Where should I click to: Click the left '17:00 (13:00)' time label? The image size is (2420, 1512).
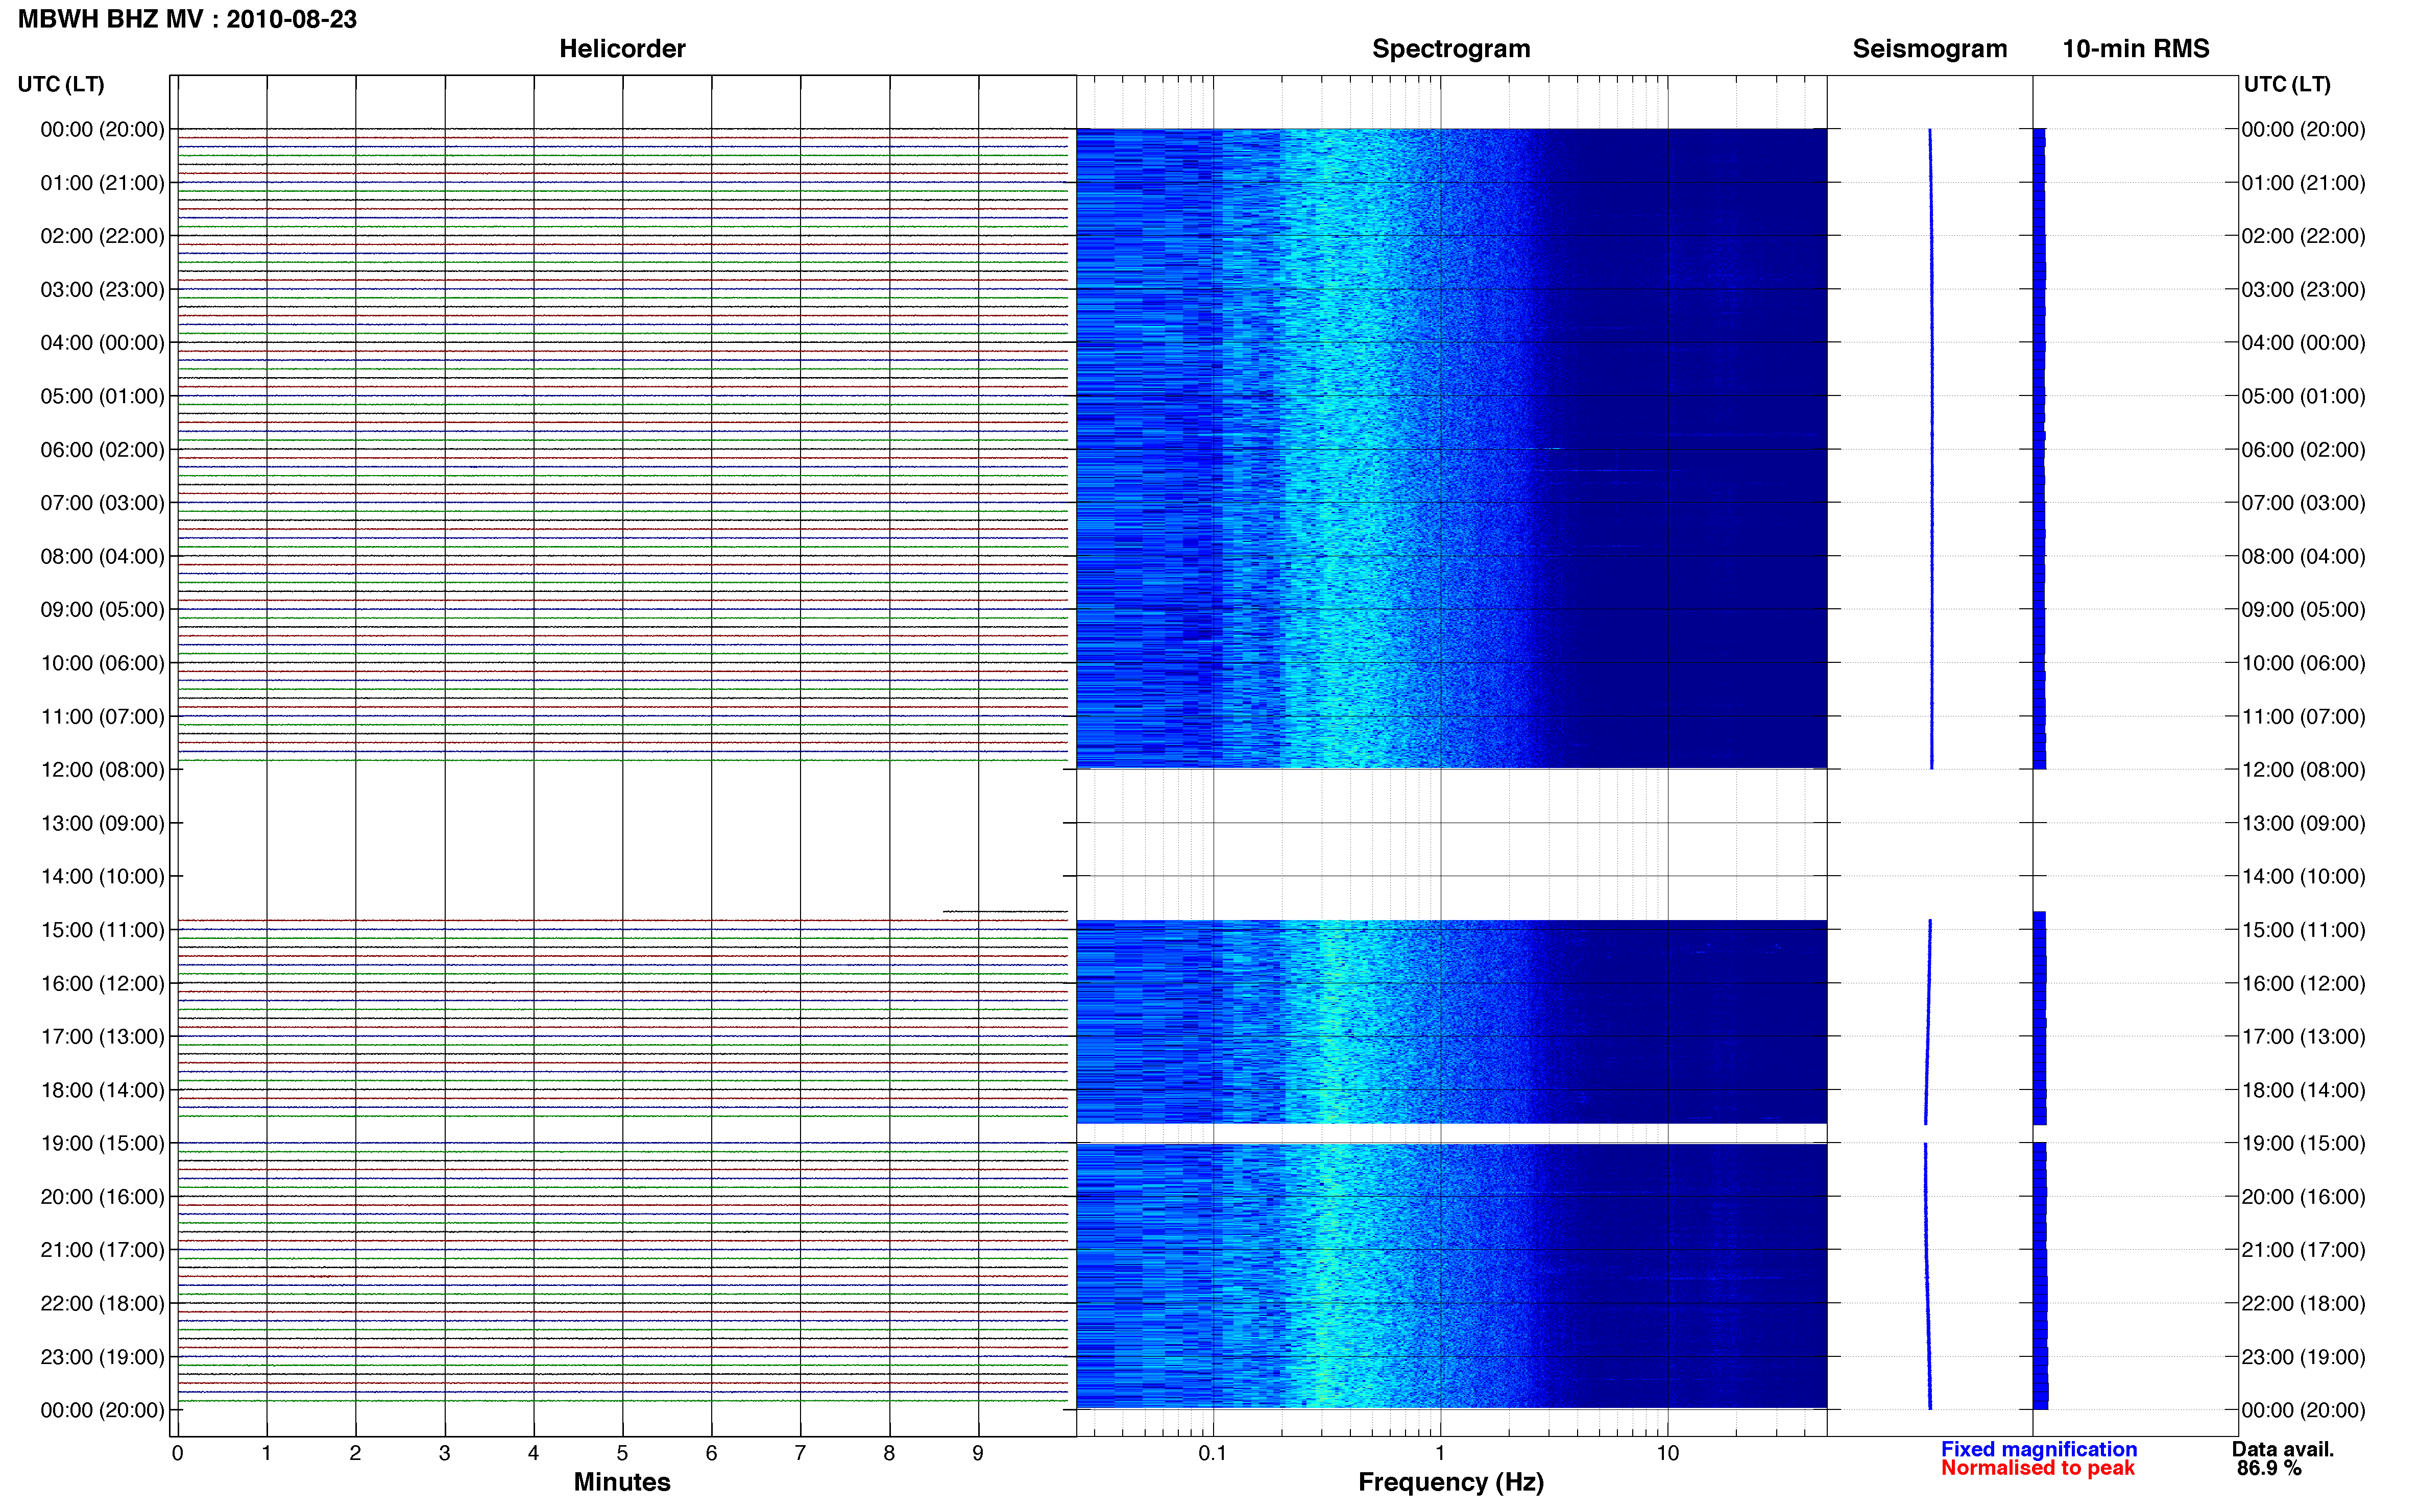[x=102, y=1037]
